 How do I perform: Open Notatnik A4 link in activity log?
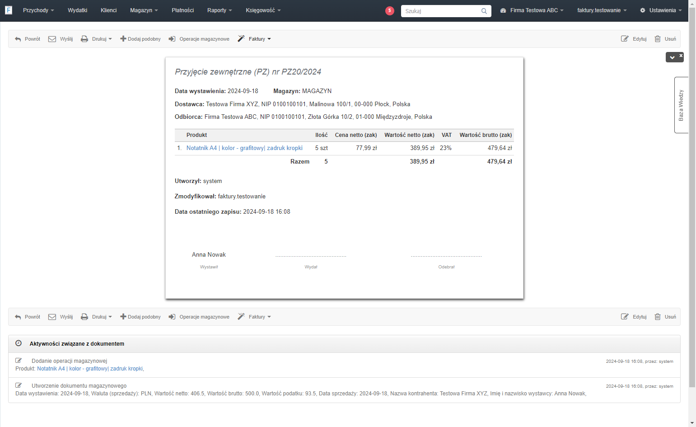pos(90,369)
